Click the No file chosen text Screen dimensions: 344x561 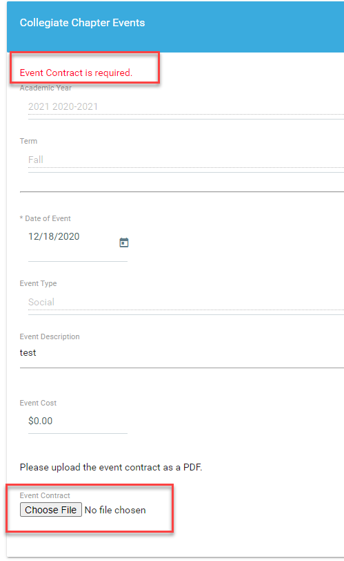(115, 510)
